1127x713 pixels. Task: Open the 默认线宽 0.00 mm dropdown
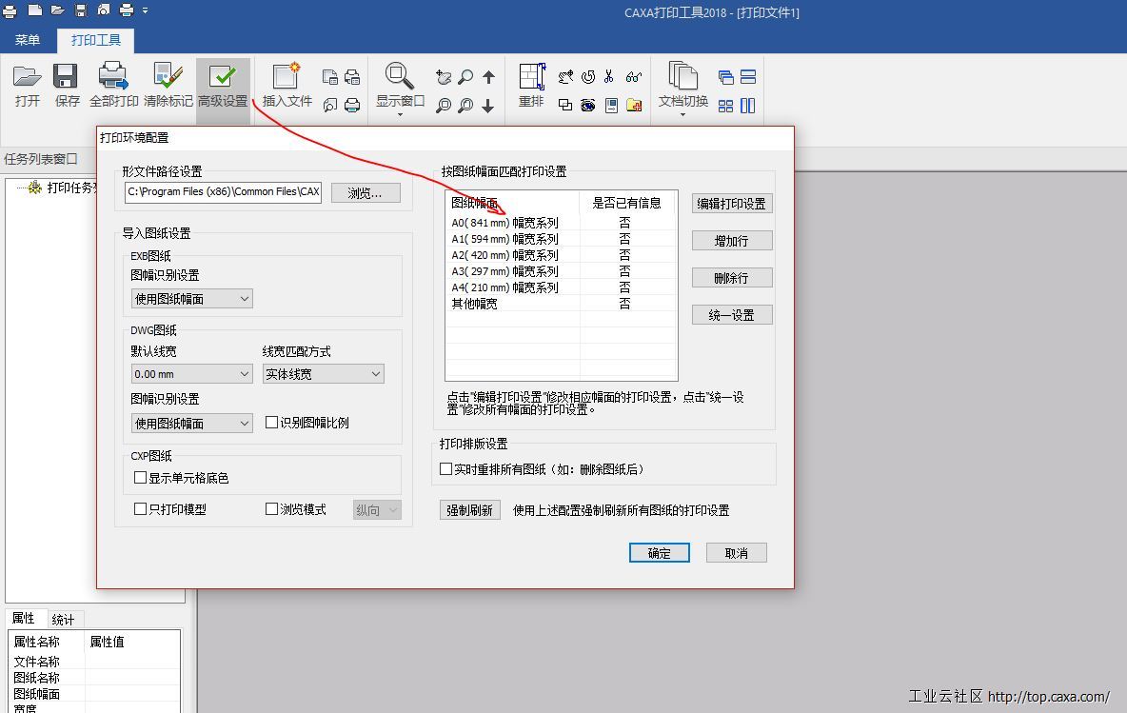[x=190, y=374]
